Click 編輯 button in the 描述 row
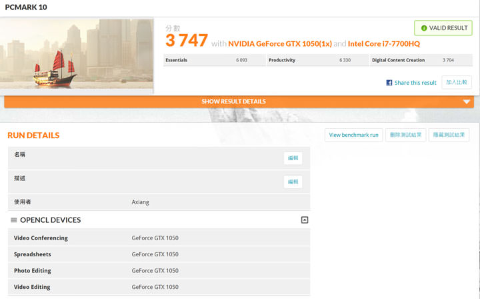This screenshot has width=480, height=299. [293, 182]
